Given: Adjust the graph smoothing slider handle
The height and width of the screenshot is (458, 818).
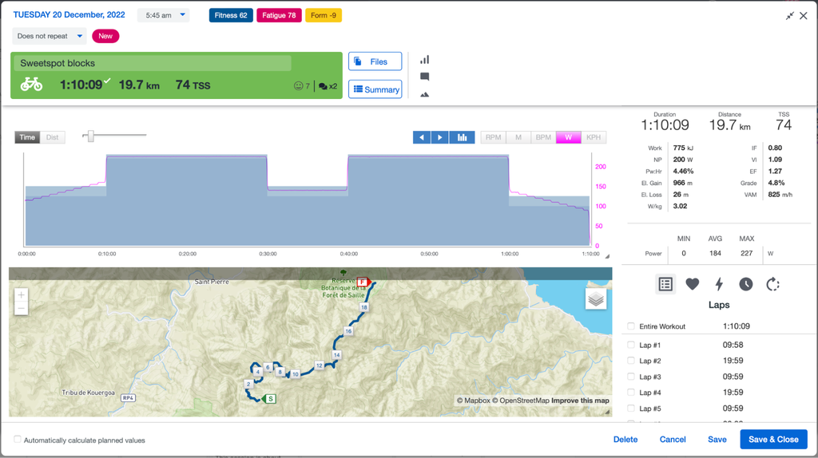Looking at the screenshot, I should (91, 136).
